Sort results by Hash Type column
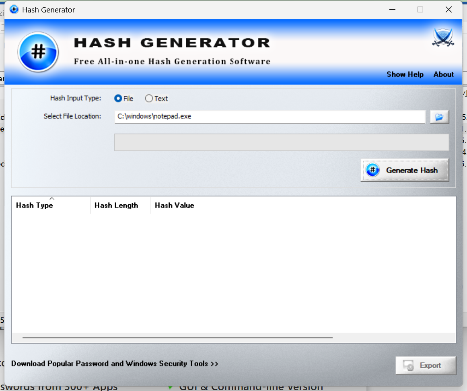467x391 pixels. [35, 205]
